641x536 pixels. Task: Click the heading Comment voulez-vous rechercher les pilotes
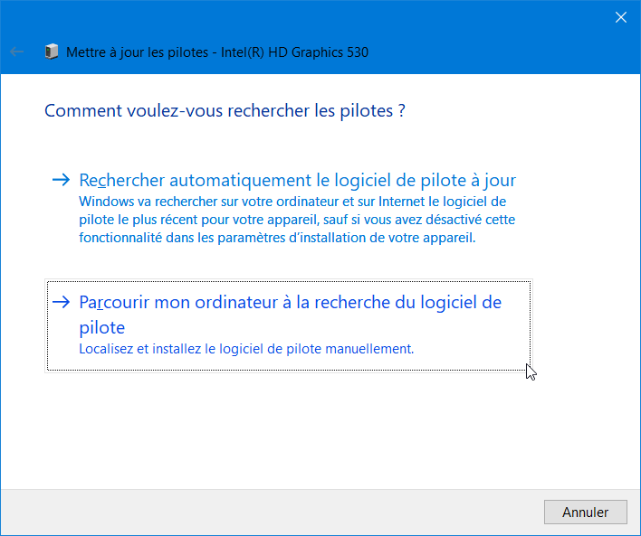tap(225, 110)
